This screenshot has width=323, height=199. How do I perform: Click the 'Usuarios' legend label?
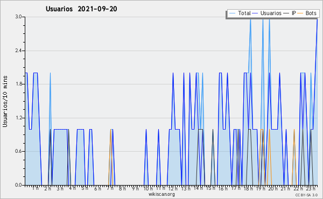point(271,13)
